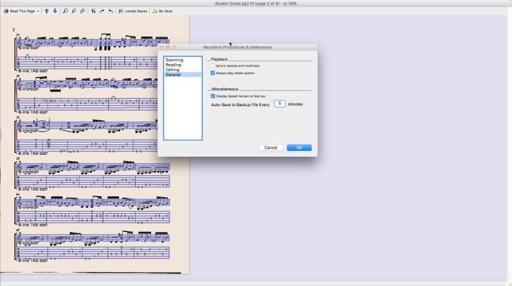Click the auto-save minutes input field
The height and width of the screenshot is (286, 512).
coord(280,104)
